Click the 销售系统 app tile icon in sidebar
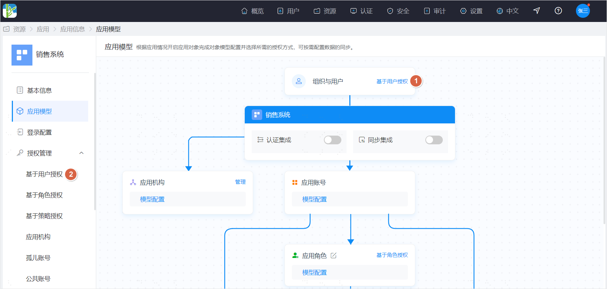 [22, 55]
